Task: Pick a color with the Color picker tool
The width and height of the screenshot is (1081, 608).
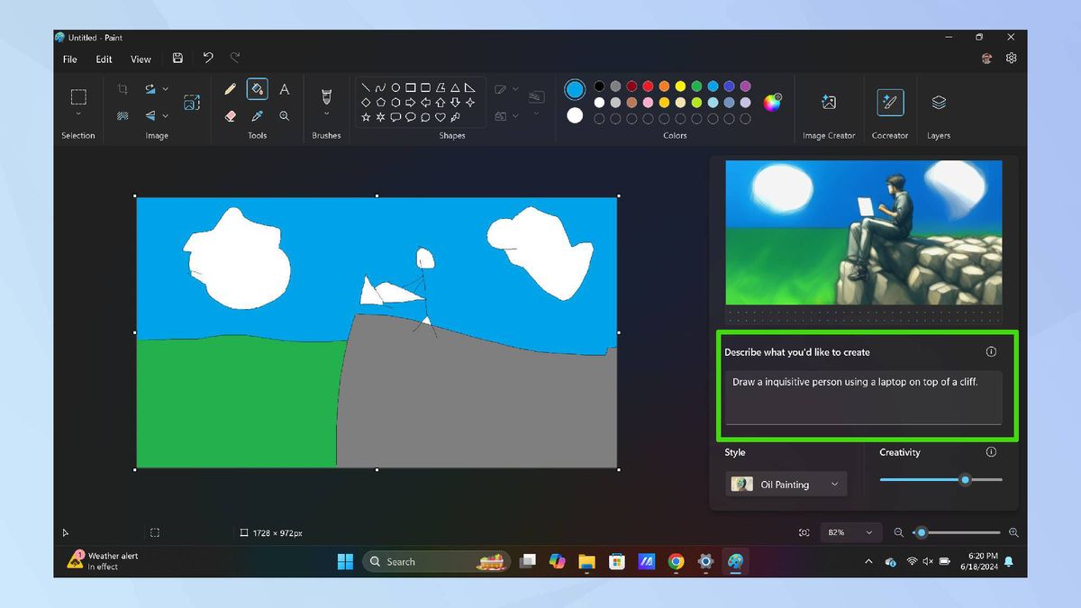Action: (258, 115)
